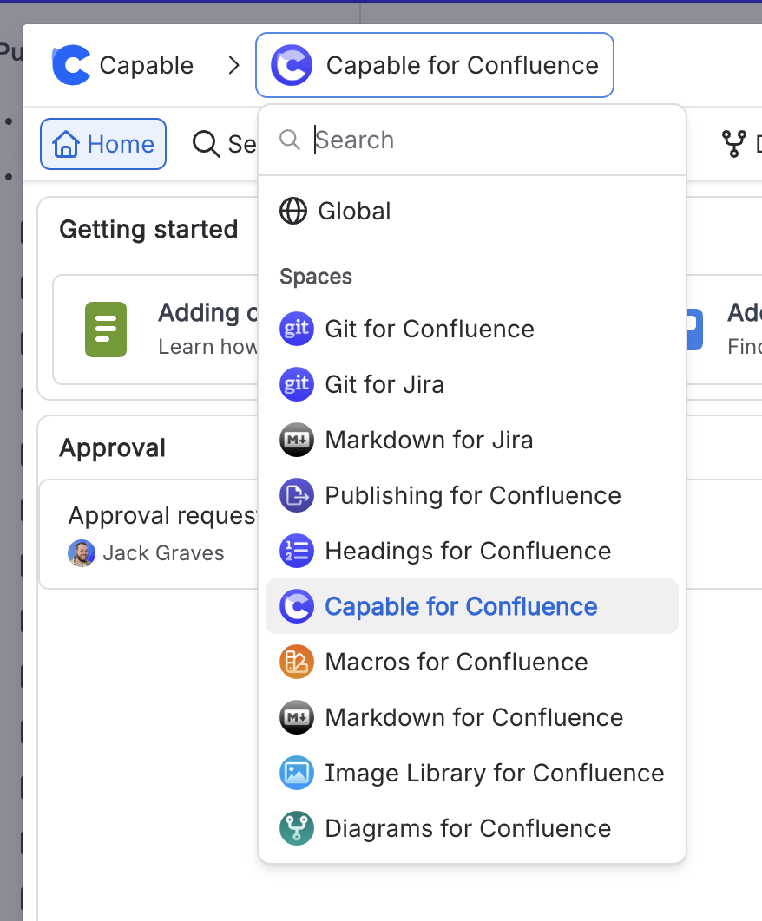
Task: Open the green Adding document card
Action: tap(156, 330)
